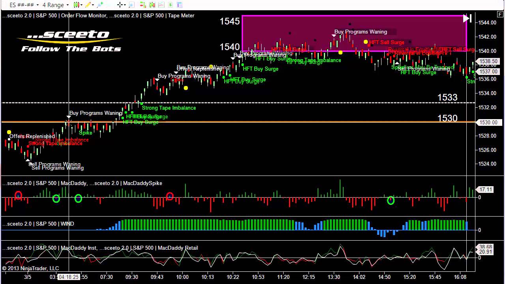Toggle the data box icon
The image size is (505, 284).
pos(132,5)
